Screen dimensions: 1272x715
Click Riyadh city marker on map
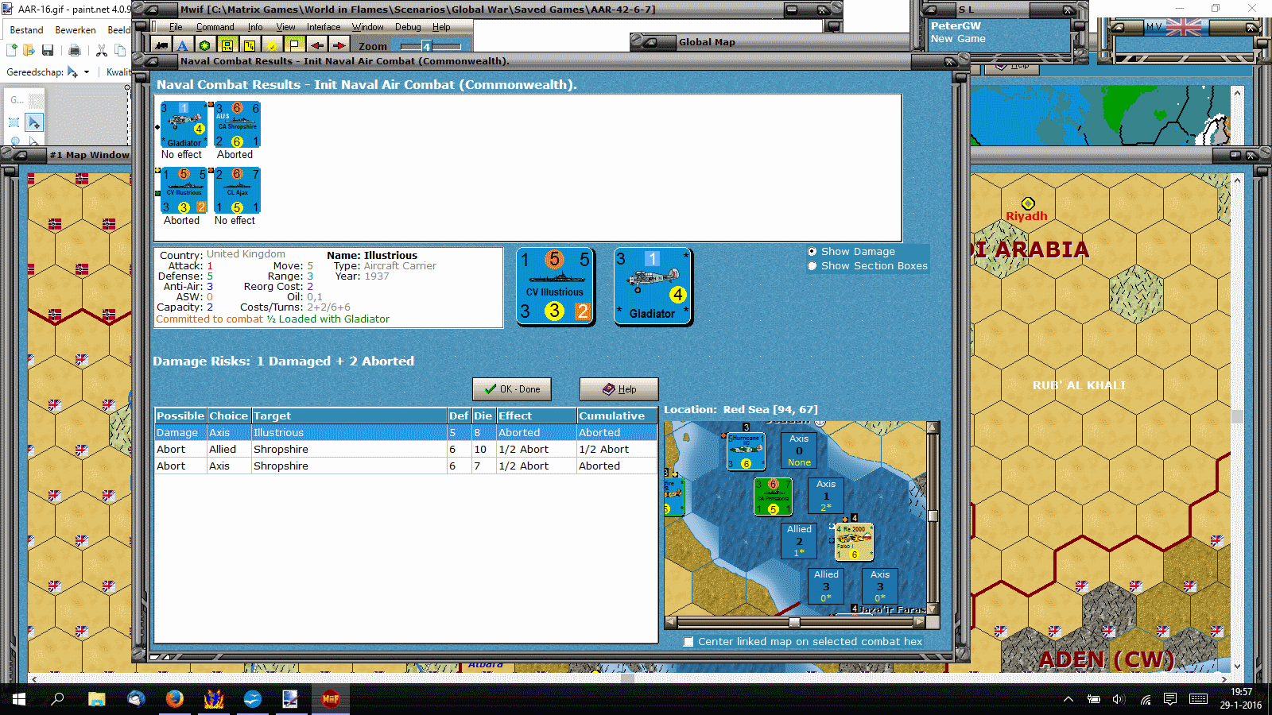[1028, 203]
